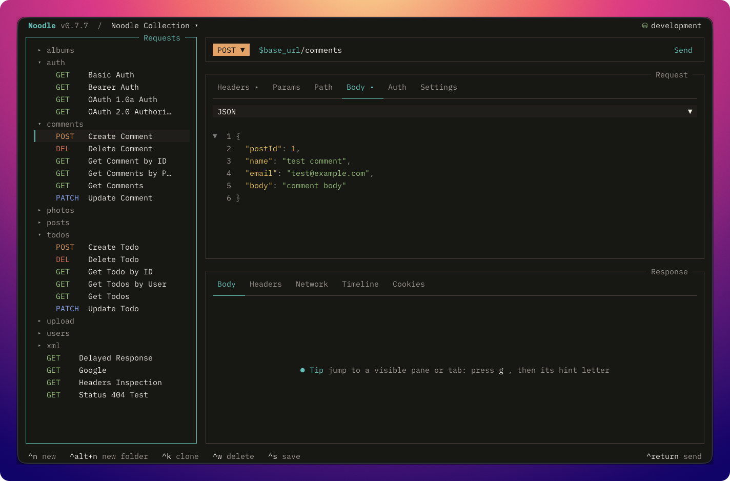Open the POST method dropdown

[x=231, y=50]
